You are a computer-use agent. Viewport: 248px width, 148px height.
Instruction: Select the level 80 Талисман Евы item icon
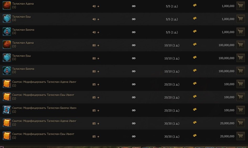7,58
